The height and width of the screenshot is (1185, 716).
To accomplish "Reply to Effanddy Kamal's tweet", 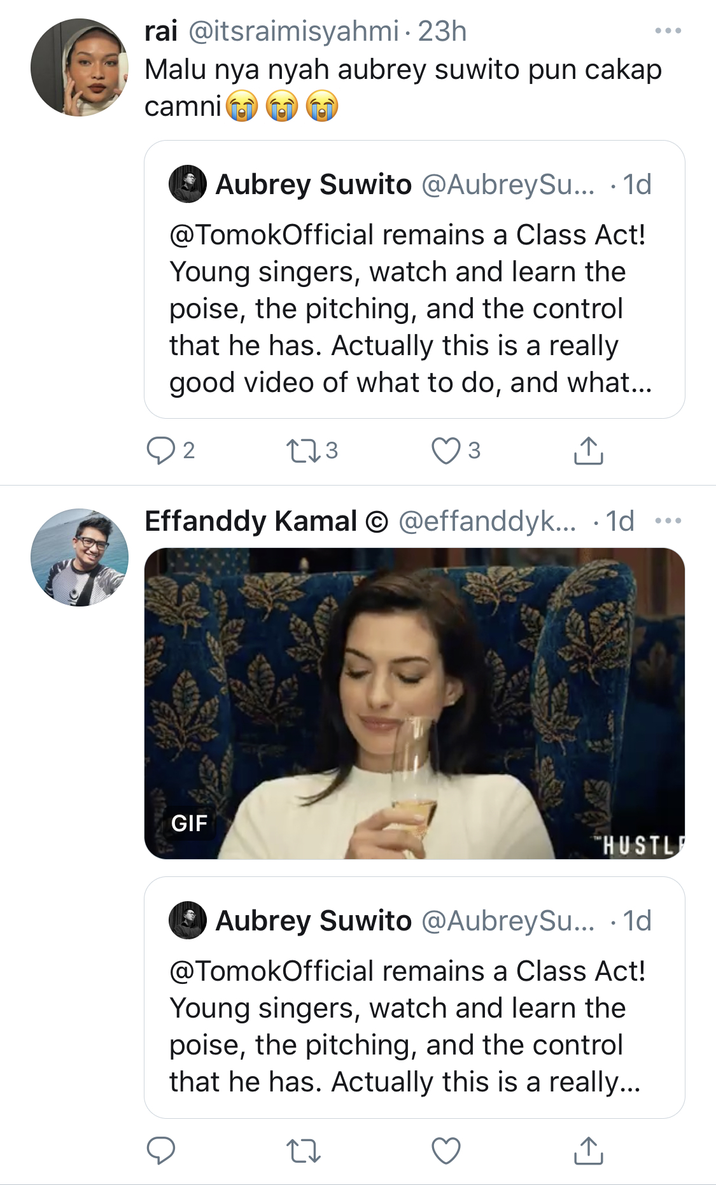I will point(160,1151).
